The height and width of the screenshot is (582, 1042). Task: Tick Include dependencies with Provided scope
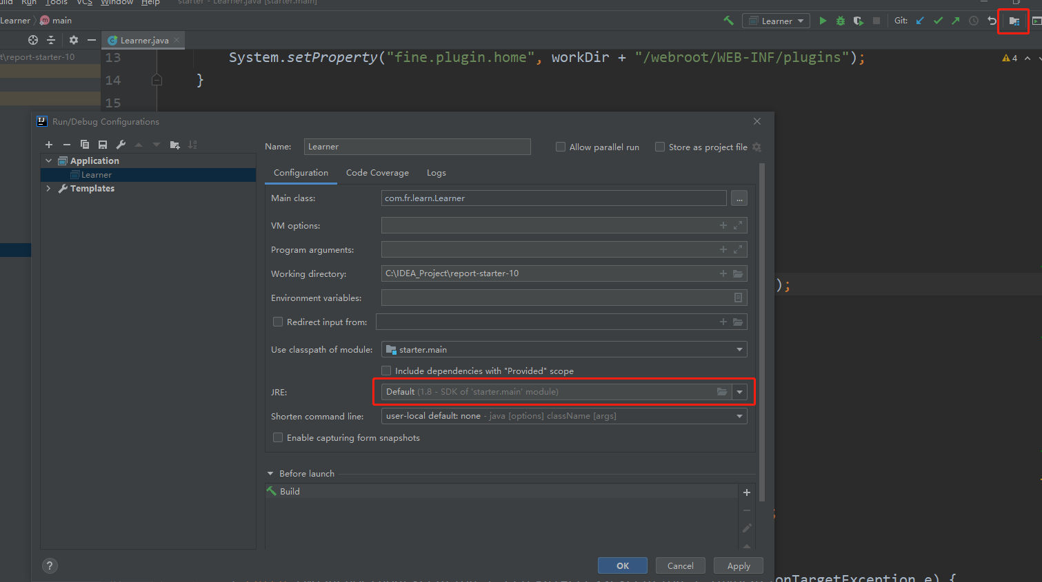[x=386, y=371]
